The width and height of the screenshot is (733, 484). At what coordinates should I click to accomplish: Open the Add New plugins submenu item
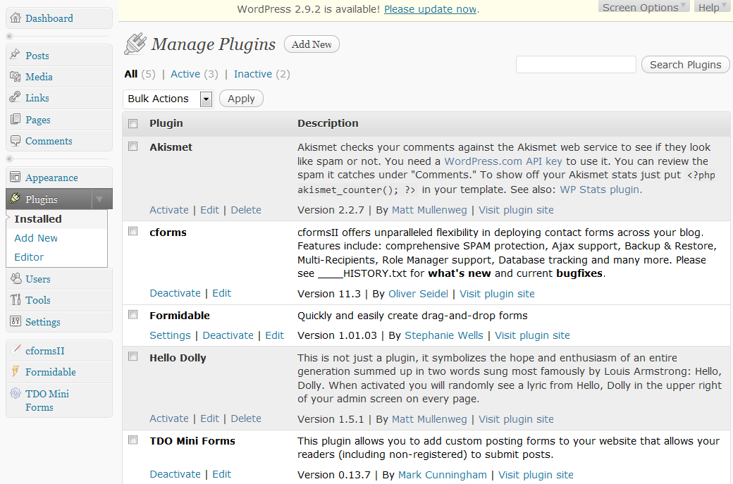point(36,238)
